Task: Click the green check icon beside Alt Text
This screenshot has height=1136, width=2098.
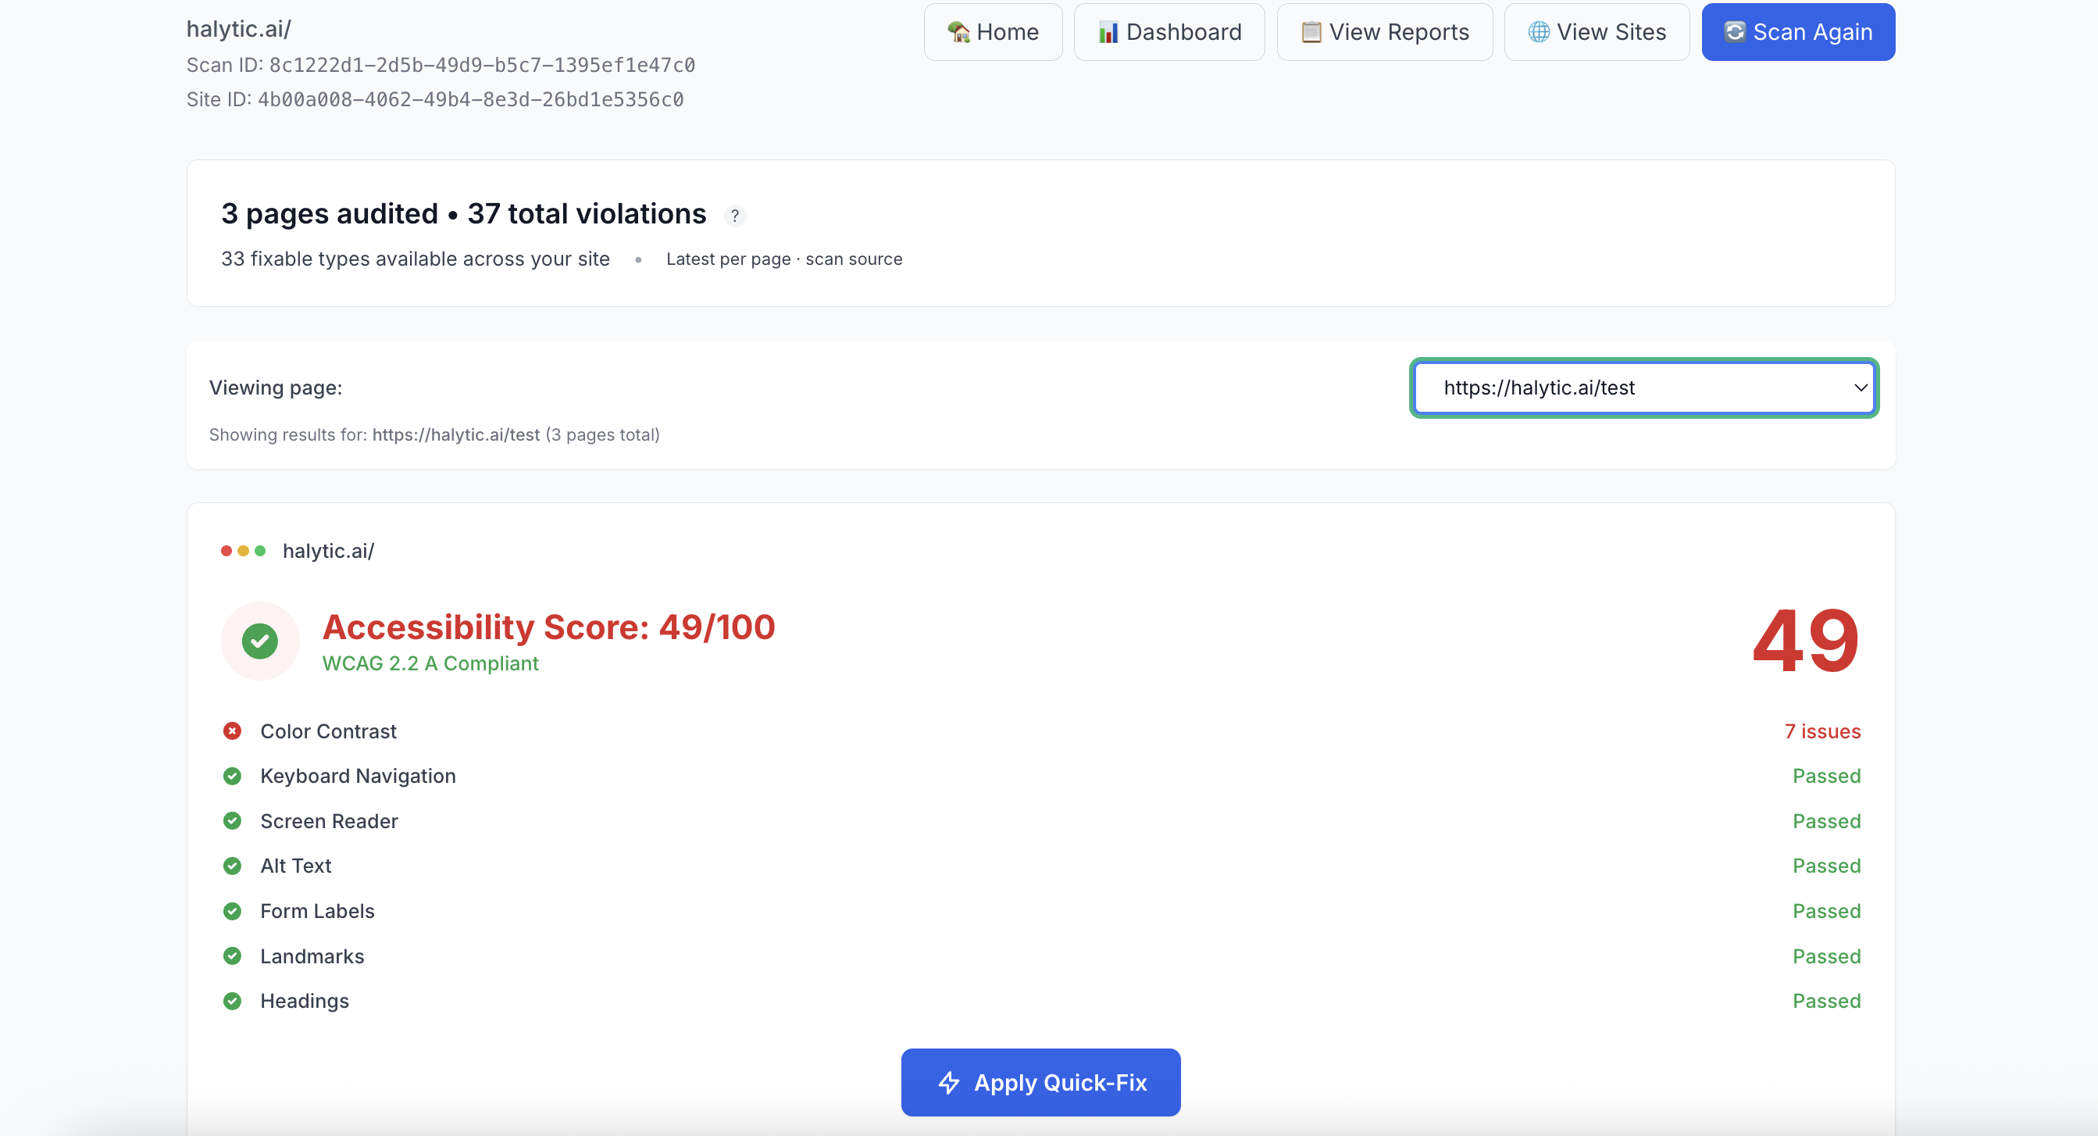Action: [x=232, y=866]
